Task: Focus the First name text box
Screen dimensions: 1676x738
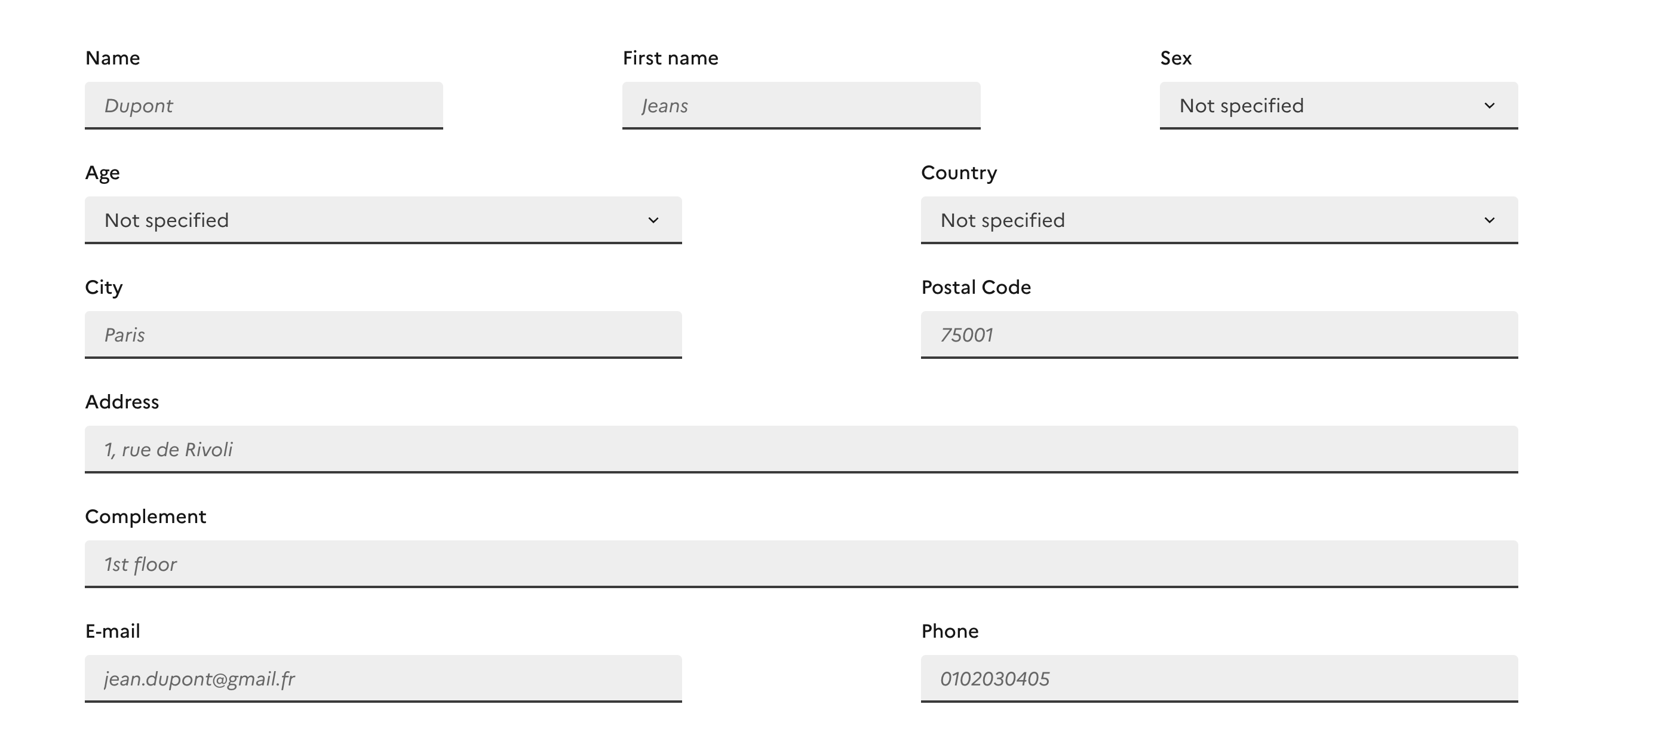Action: pyautogui.click(x=801, y=105)
